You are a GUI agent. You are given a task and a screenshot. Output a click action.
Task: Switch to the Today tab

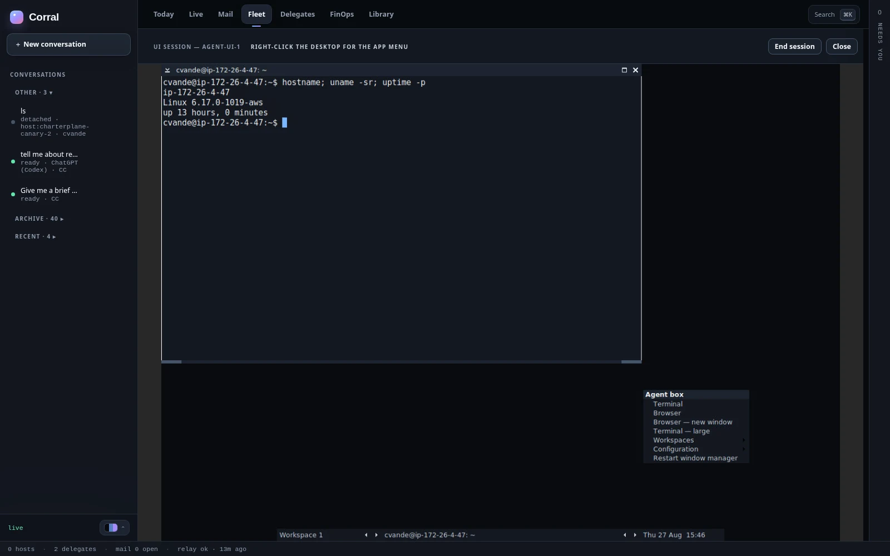(164, 14)
